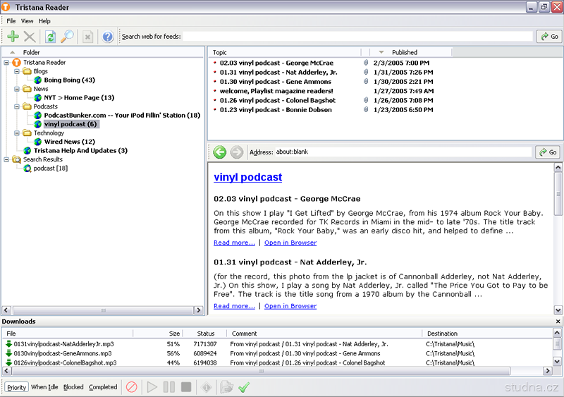Screen dimensions: 564x397
Task: Click the green back arrow in browser bar
Action: pos(220,152)
